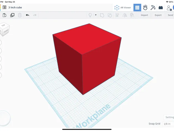174x131 pixels.
Task: Click the TOP face of view cube
Action: tap(4, 25)
